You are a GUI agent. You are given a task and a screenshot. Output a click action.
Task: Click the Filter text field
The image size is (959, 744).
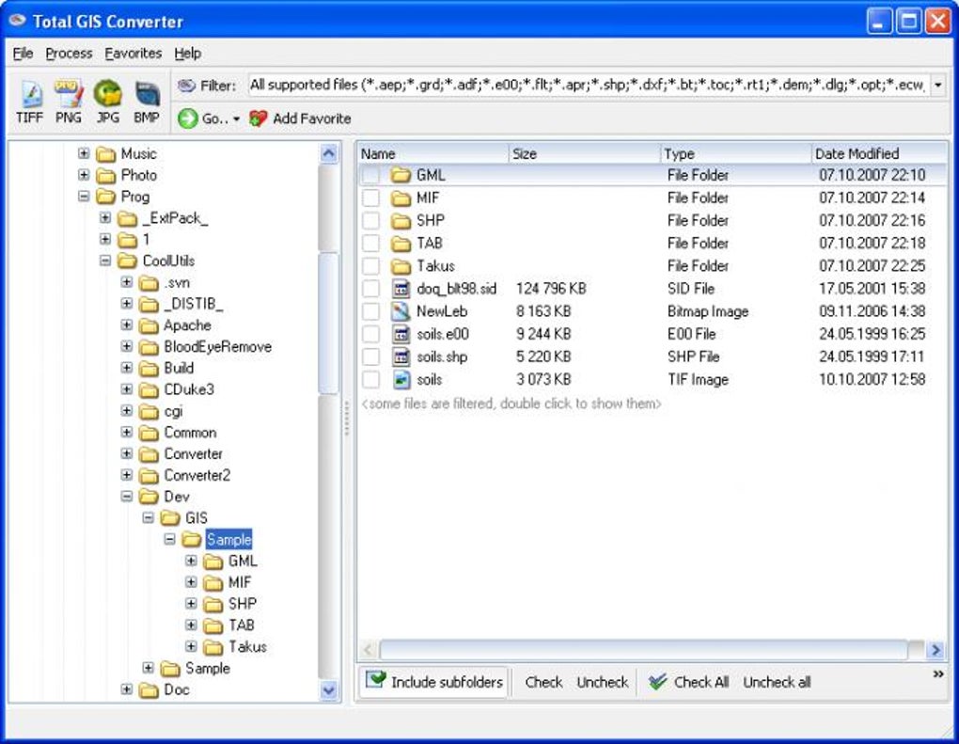589,85
